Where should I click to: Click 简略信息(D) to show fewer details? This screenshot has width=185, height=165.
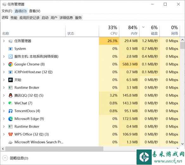click(19, 158)
